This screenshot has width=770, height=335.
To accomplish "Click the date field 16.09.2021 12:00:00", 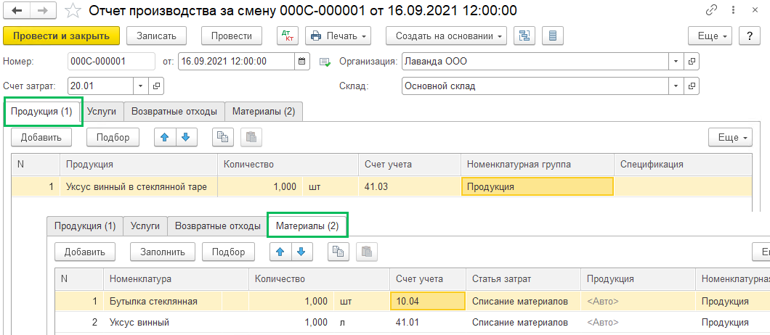I will coord(236,62).
